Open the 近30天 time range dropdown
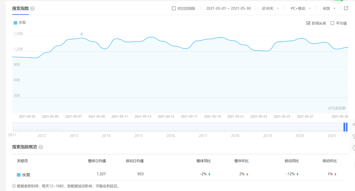355x191 pixels. tap(270, 9)
